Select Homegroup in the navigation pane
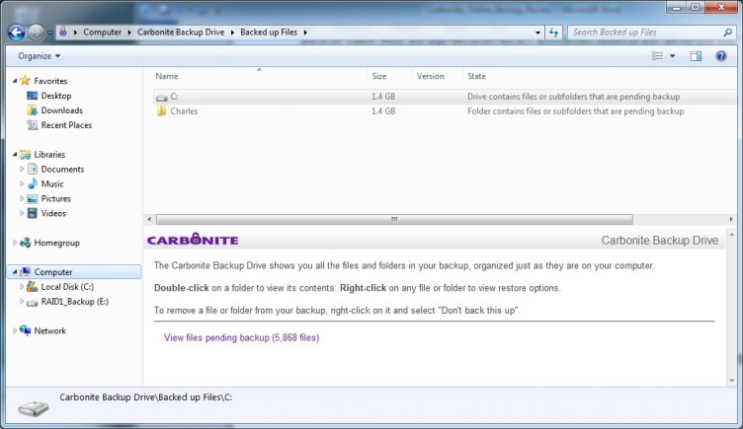The width and height of the screenshot is (743, 429). (57, 243)
